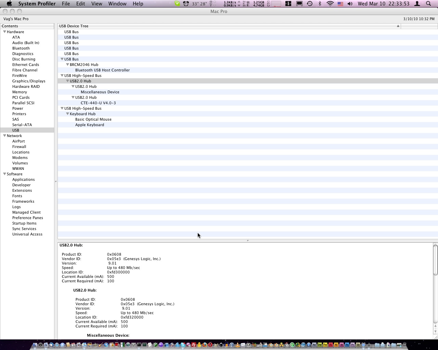This screenshot has width=438, height=350.
Task: Collapse USB High-Speed Bus above Keyboard Hub
Action: [x=62, y=108]
